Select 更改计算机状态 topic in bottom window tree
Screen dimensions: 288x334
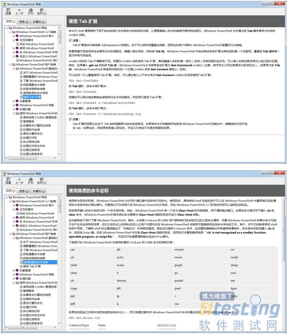[33, 303]
